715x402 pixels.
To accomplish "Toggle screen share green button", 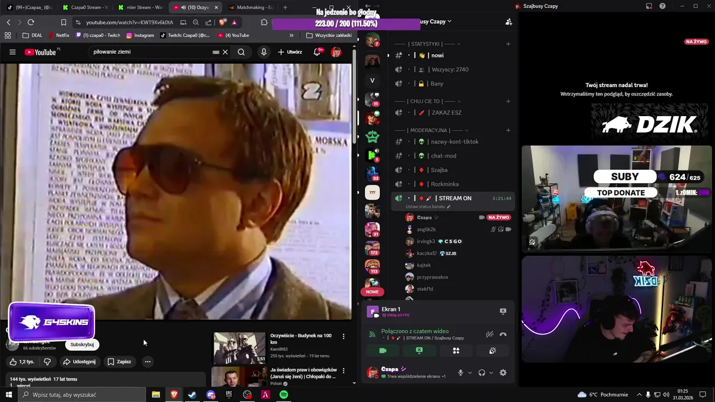I will click(x=419, y=351).
